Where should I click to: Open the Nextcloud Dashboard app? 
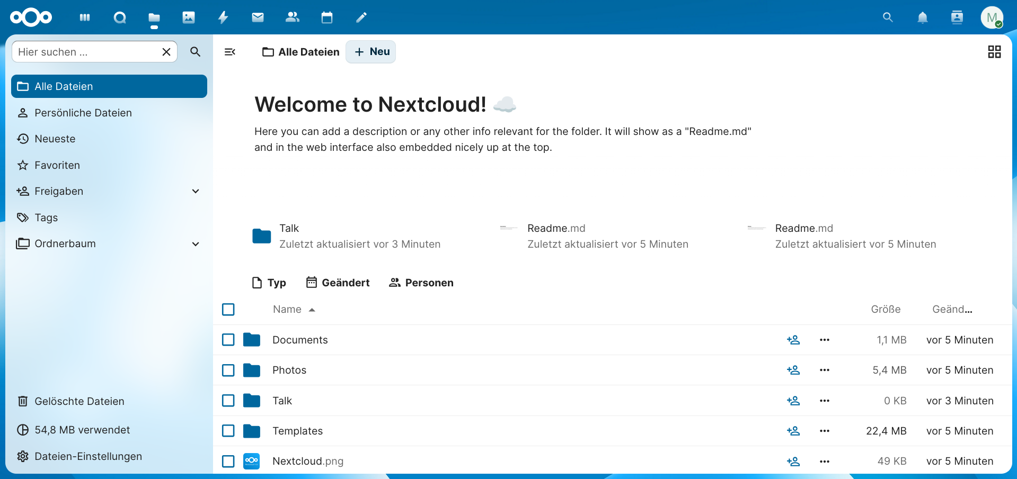pos(84,17)
